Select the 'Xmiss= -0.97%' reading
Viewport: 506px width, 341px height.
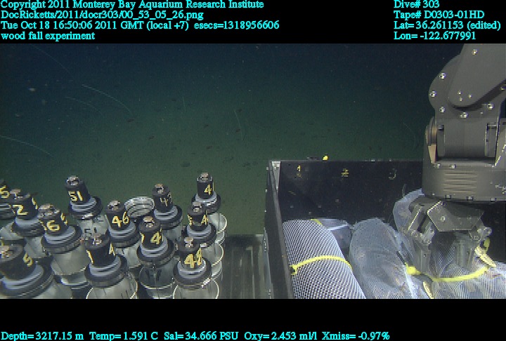click(356, 336)
